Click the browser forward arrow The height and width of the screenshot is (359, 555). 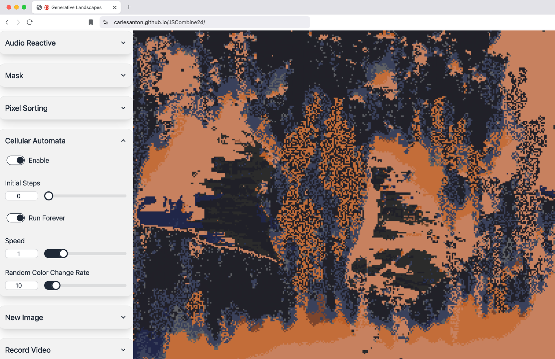pyautogui.click(x=18, y=22)
